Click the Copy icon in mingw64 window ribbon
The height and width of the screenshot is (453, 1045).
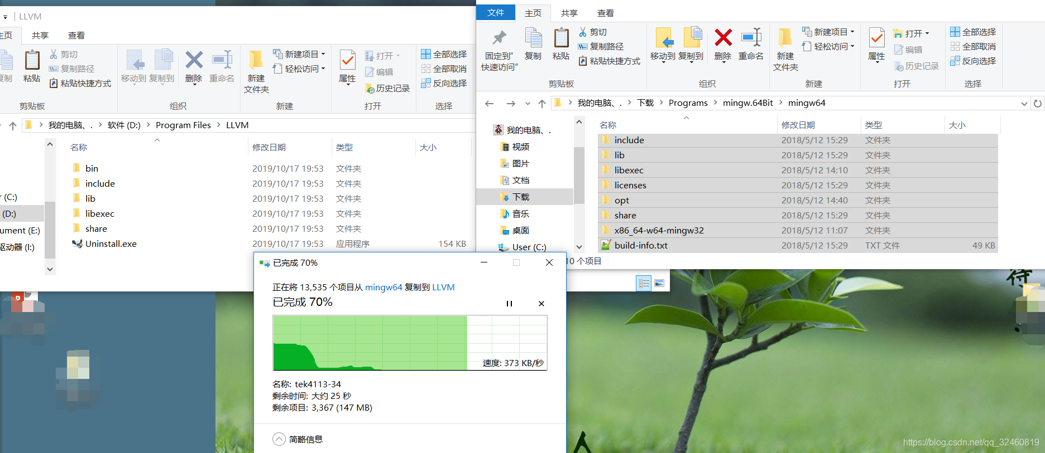(533, 38)
